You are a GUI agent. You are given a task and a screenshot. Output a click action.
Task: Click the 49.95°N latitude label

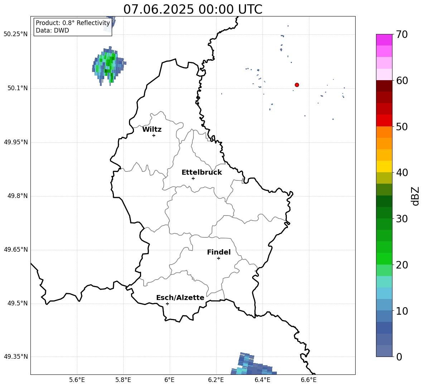point(16,142)
